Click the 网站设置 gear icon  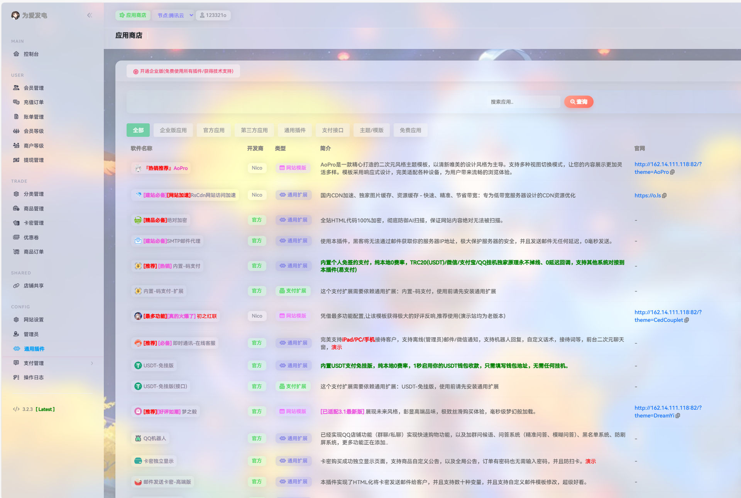point(16,320)
